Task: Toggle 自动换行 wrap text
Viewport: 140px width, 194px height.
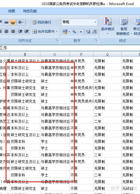Action: 42,22
